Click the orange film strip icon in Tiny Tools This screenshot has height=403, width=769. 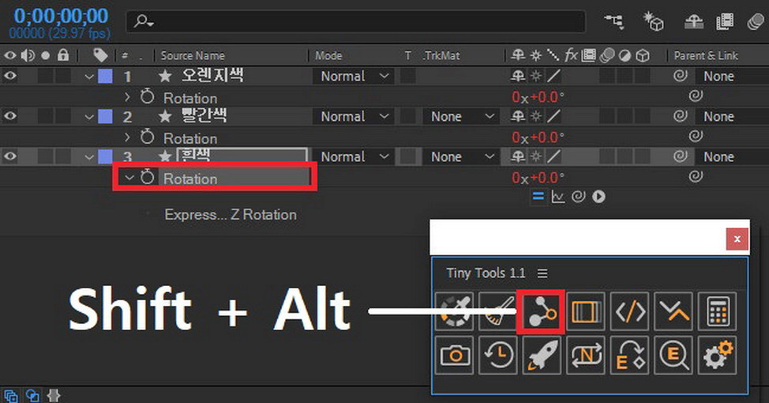point(586,311)
